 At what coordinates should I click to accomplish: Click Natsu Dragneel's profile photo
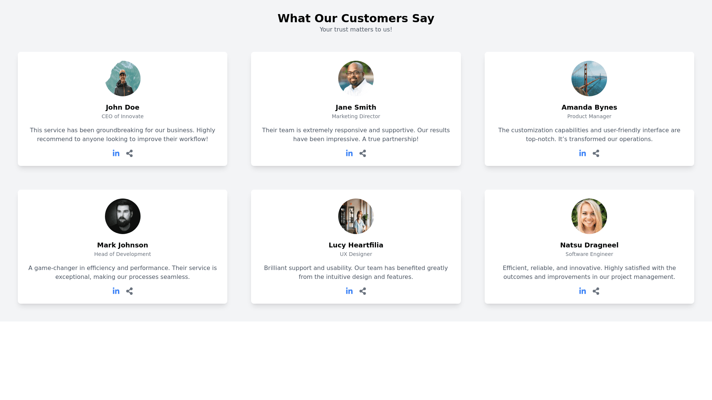pyautogui.click(x=589, y=216)
